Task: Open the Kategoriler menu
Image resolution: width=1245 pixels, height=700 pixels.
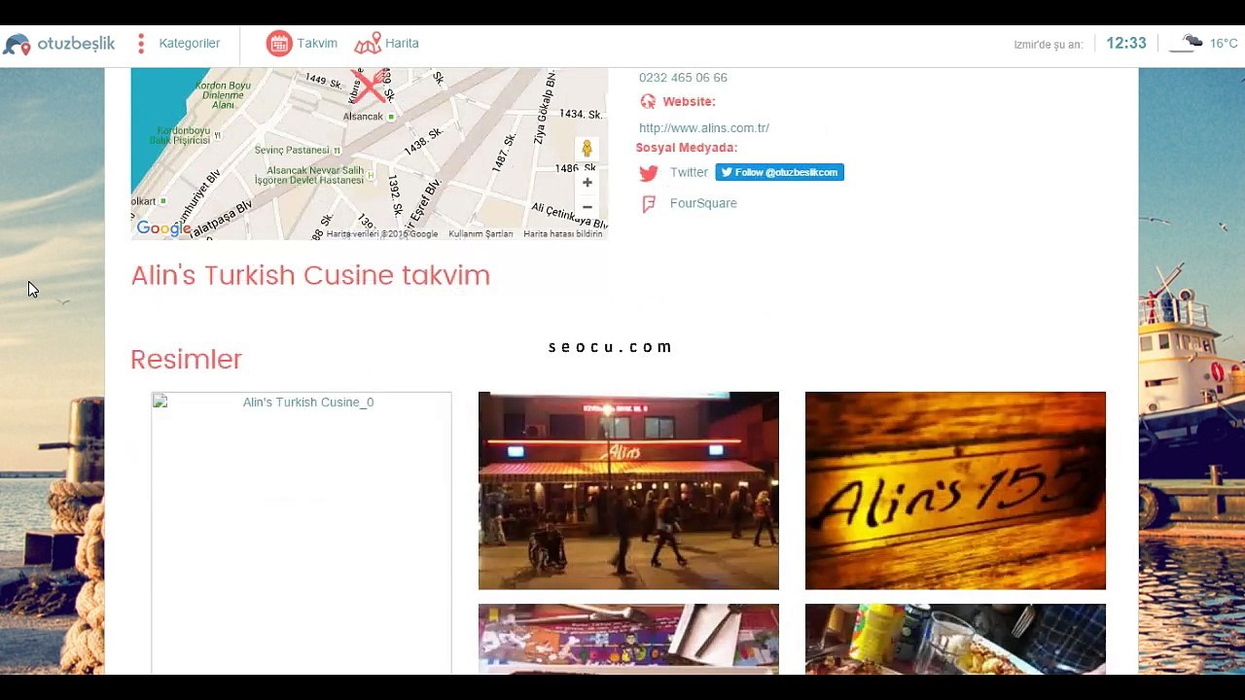Action: click(190, 44)
